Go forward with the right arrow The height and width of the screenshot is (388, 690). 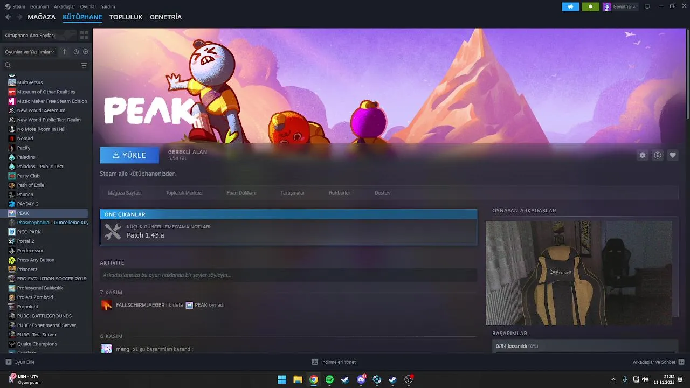[x=19, y=17]
